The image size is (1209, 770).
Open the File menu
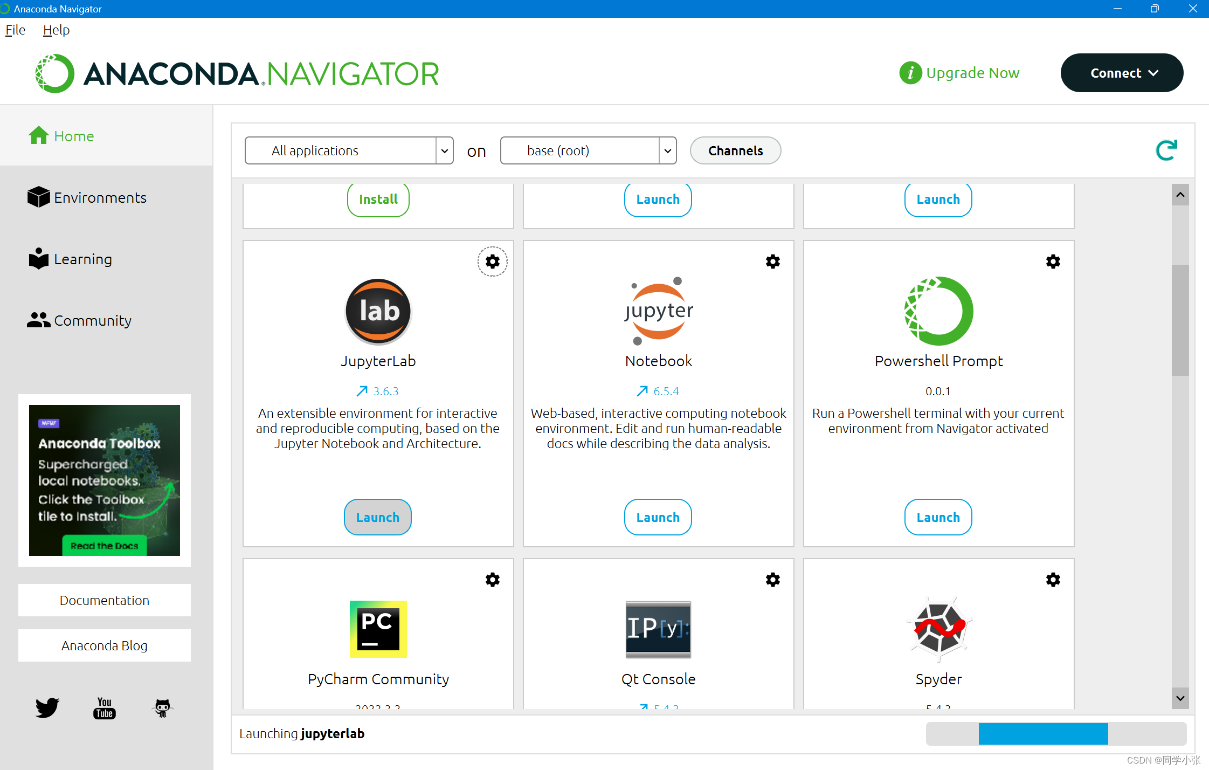(15, 30)
